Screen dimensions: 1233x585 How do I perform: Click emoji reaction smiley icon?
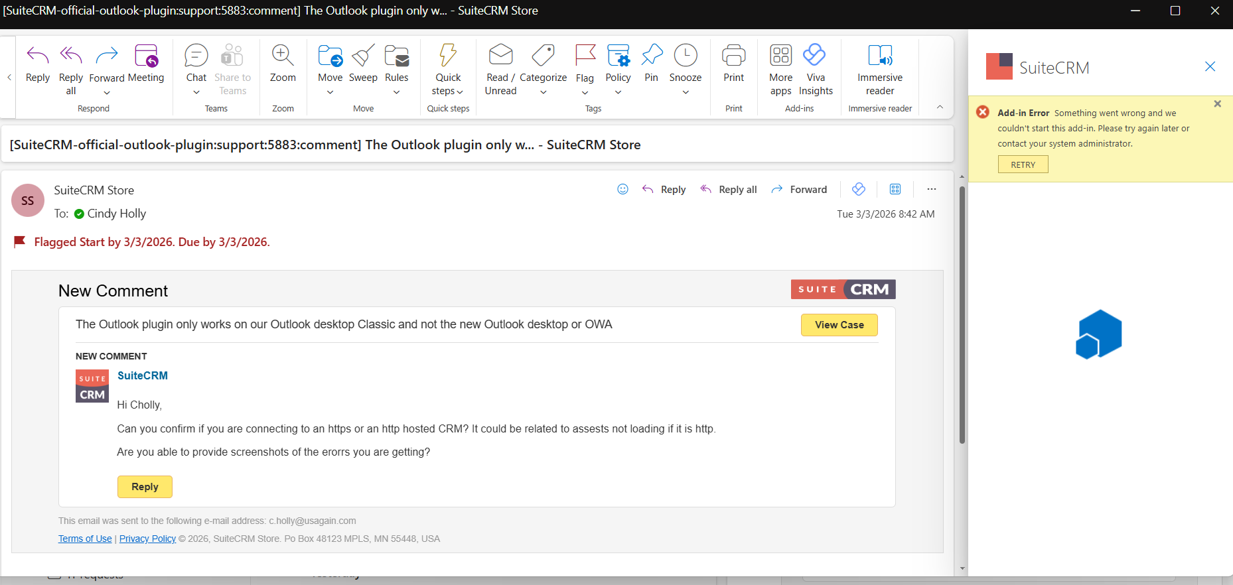pos(622,190)
